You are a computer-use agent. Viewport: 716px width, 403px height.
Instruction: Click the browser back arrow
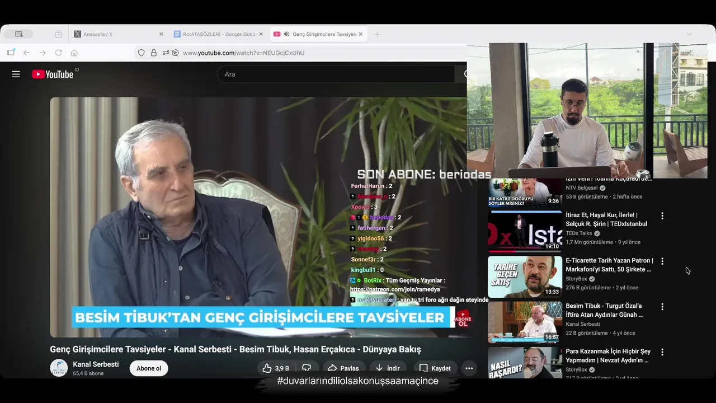(26, 53)
